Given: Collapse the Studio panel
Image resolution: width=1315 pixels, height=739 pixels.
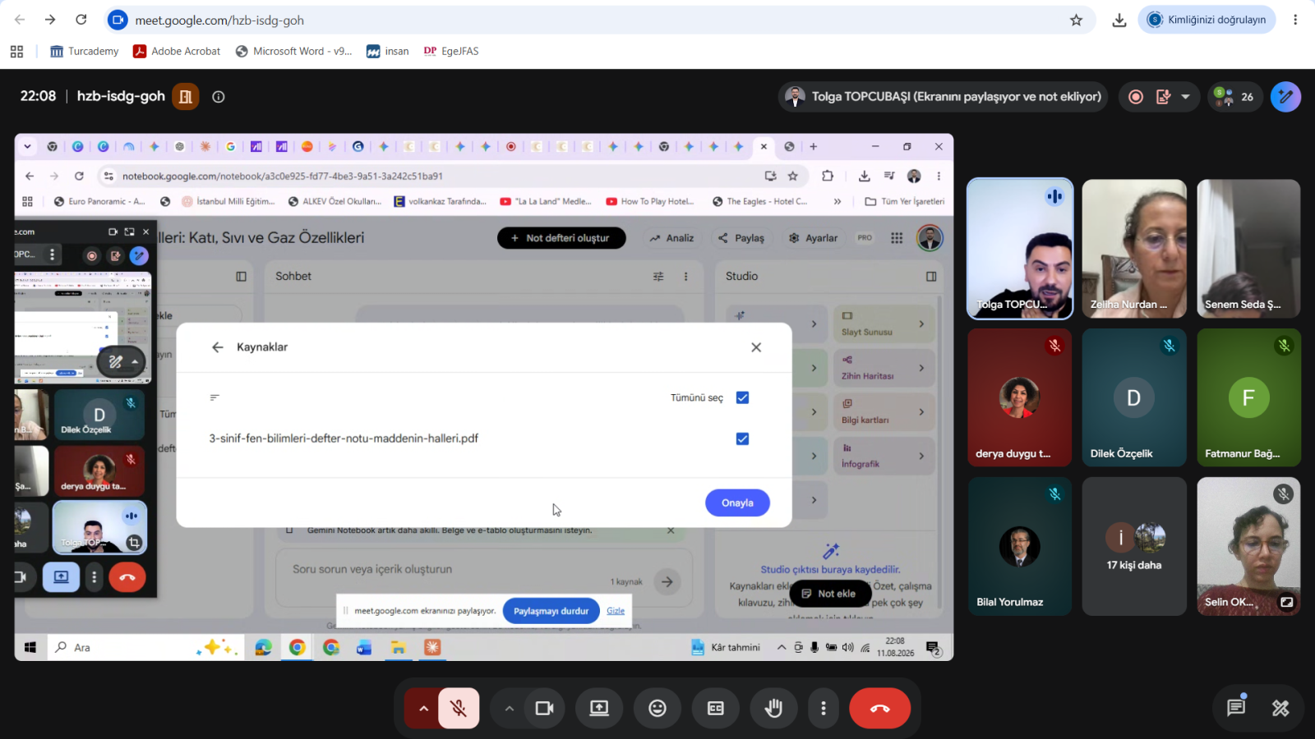Looking at the screenshot, I should [x=931, y=277].
